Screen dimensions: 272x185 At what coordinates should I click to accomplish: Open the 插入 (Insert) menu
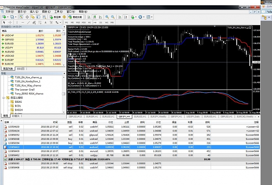click(34, 12)
